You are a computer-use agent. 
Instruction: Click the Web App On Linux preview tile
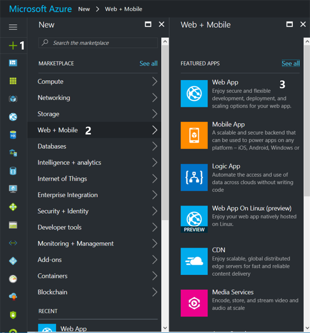[x=194, y=219]
